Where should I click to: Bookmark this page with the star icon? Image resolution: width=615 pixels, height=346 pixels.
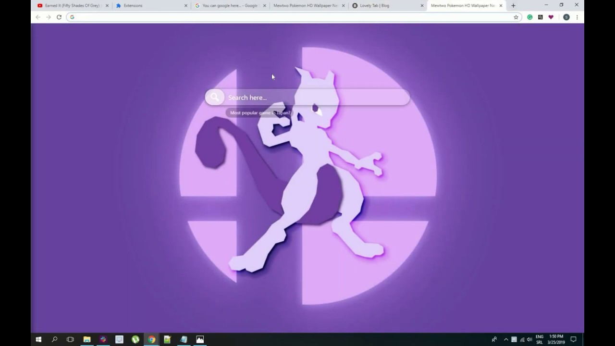(x=516, y=17)
